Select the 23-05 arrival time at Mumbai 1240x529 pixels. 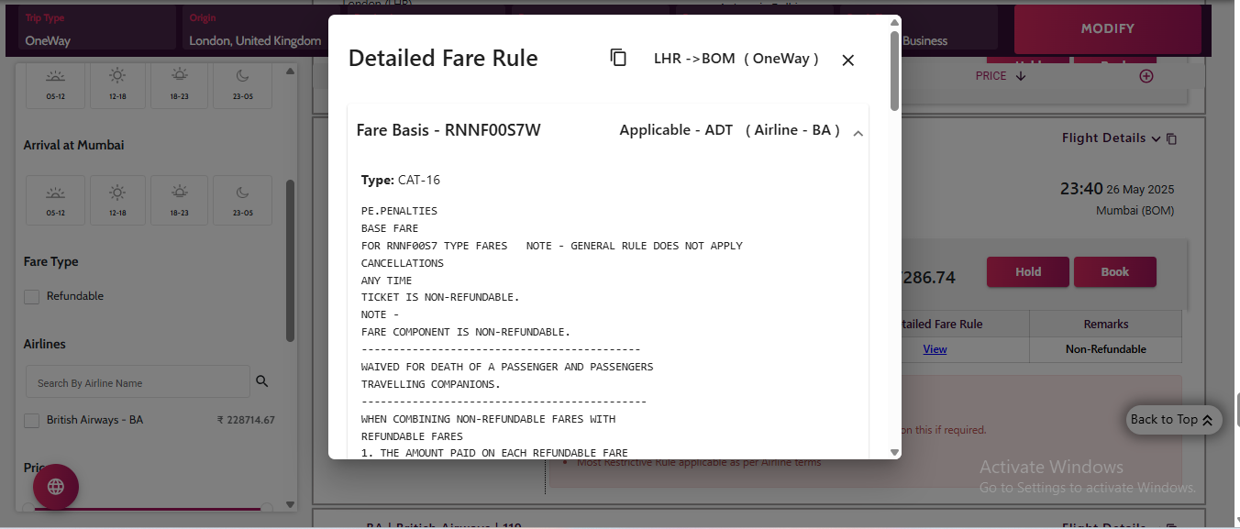click(242, 200)
